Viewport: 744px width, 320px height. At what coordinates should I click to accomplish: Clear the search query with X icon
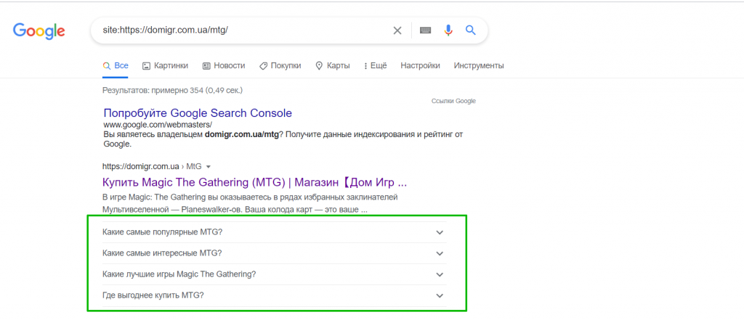click(x=397, y=30)
